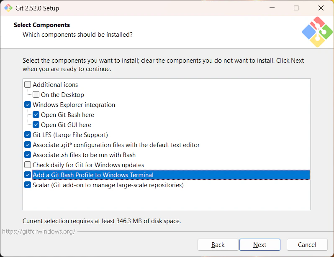Enable the Additional icons checkbox

(x=28, y=84)
